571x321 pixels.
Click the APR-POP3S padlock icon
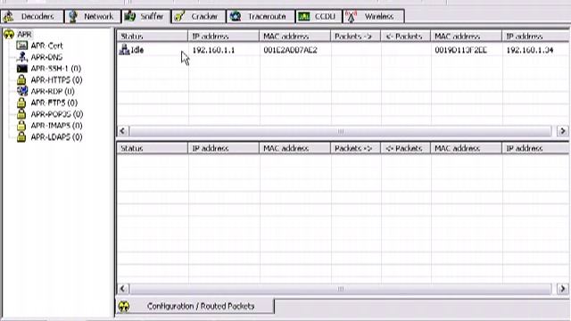coord(21,114)
